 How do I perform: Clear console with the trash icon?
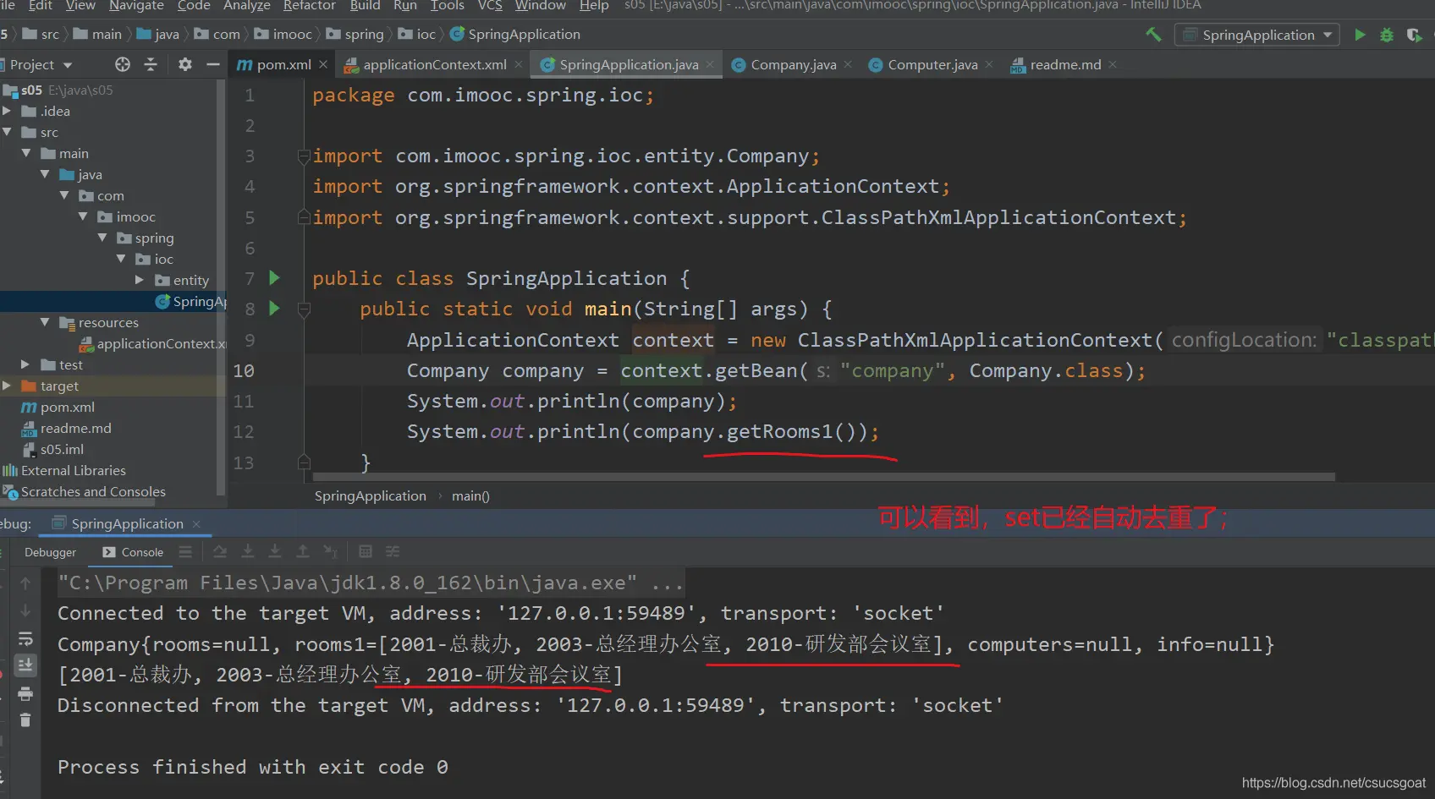25,720
